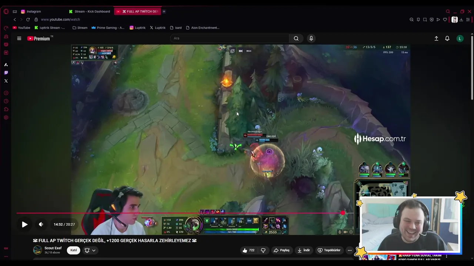Search tabs with the red magnifier icon

(x=448, y=11)
